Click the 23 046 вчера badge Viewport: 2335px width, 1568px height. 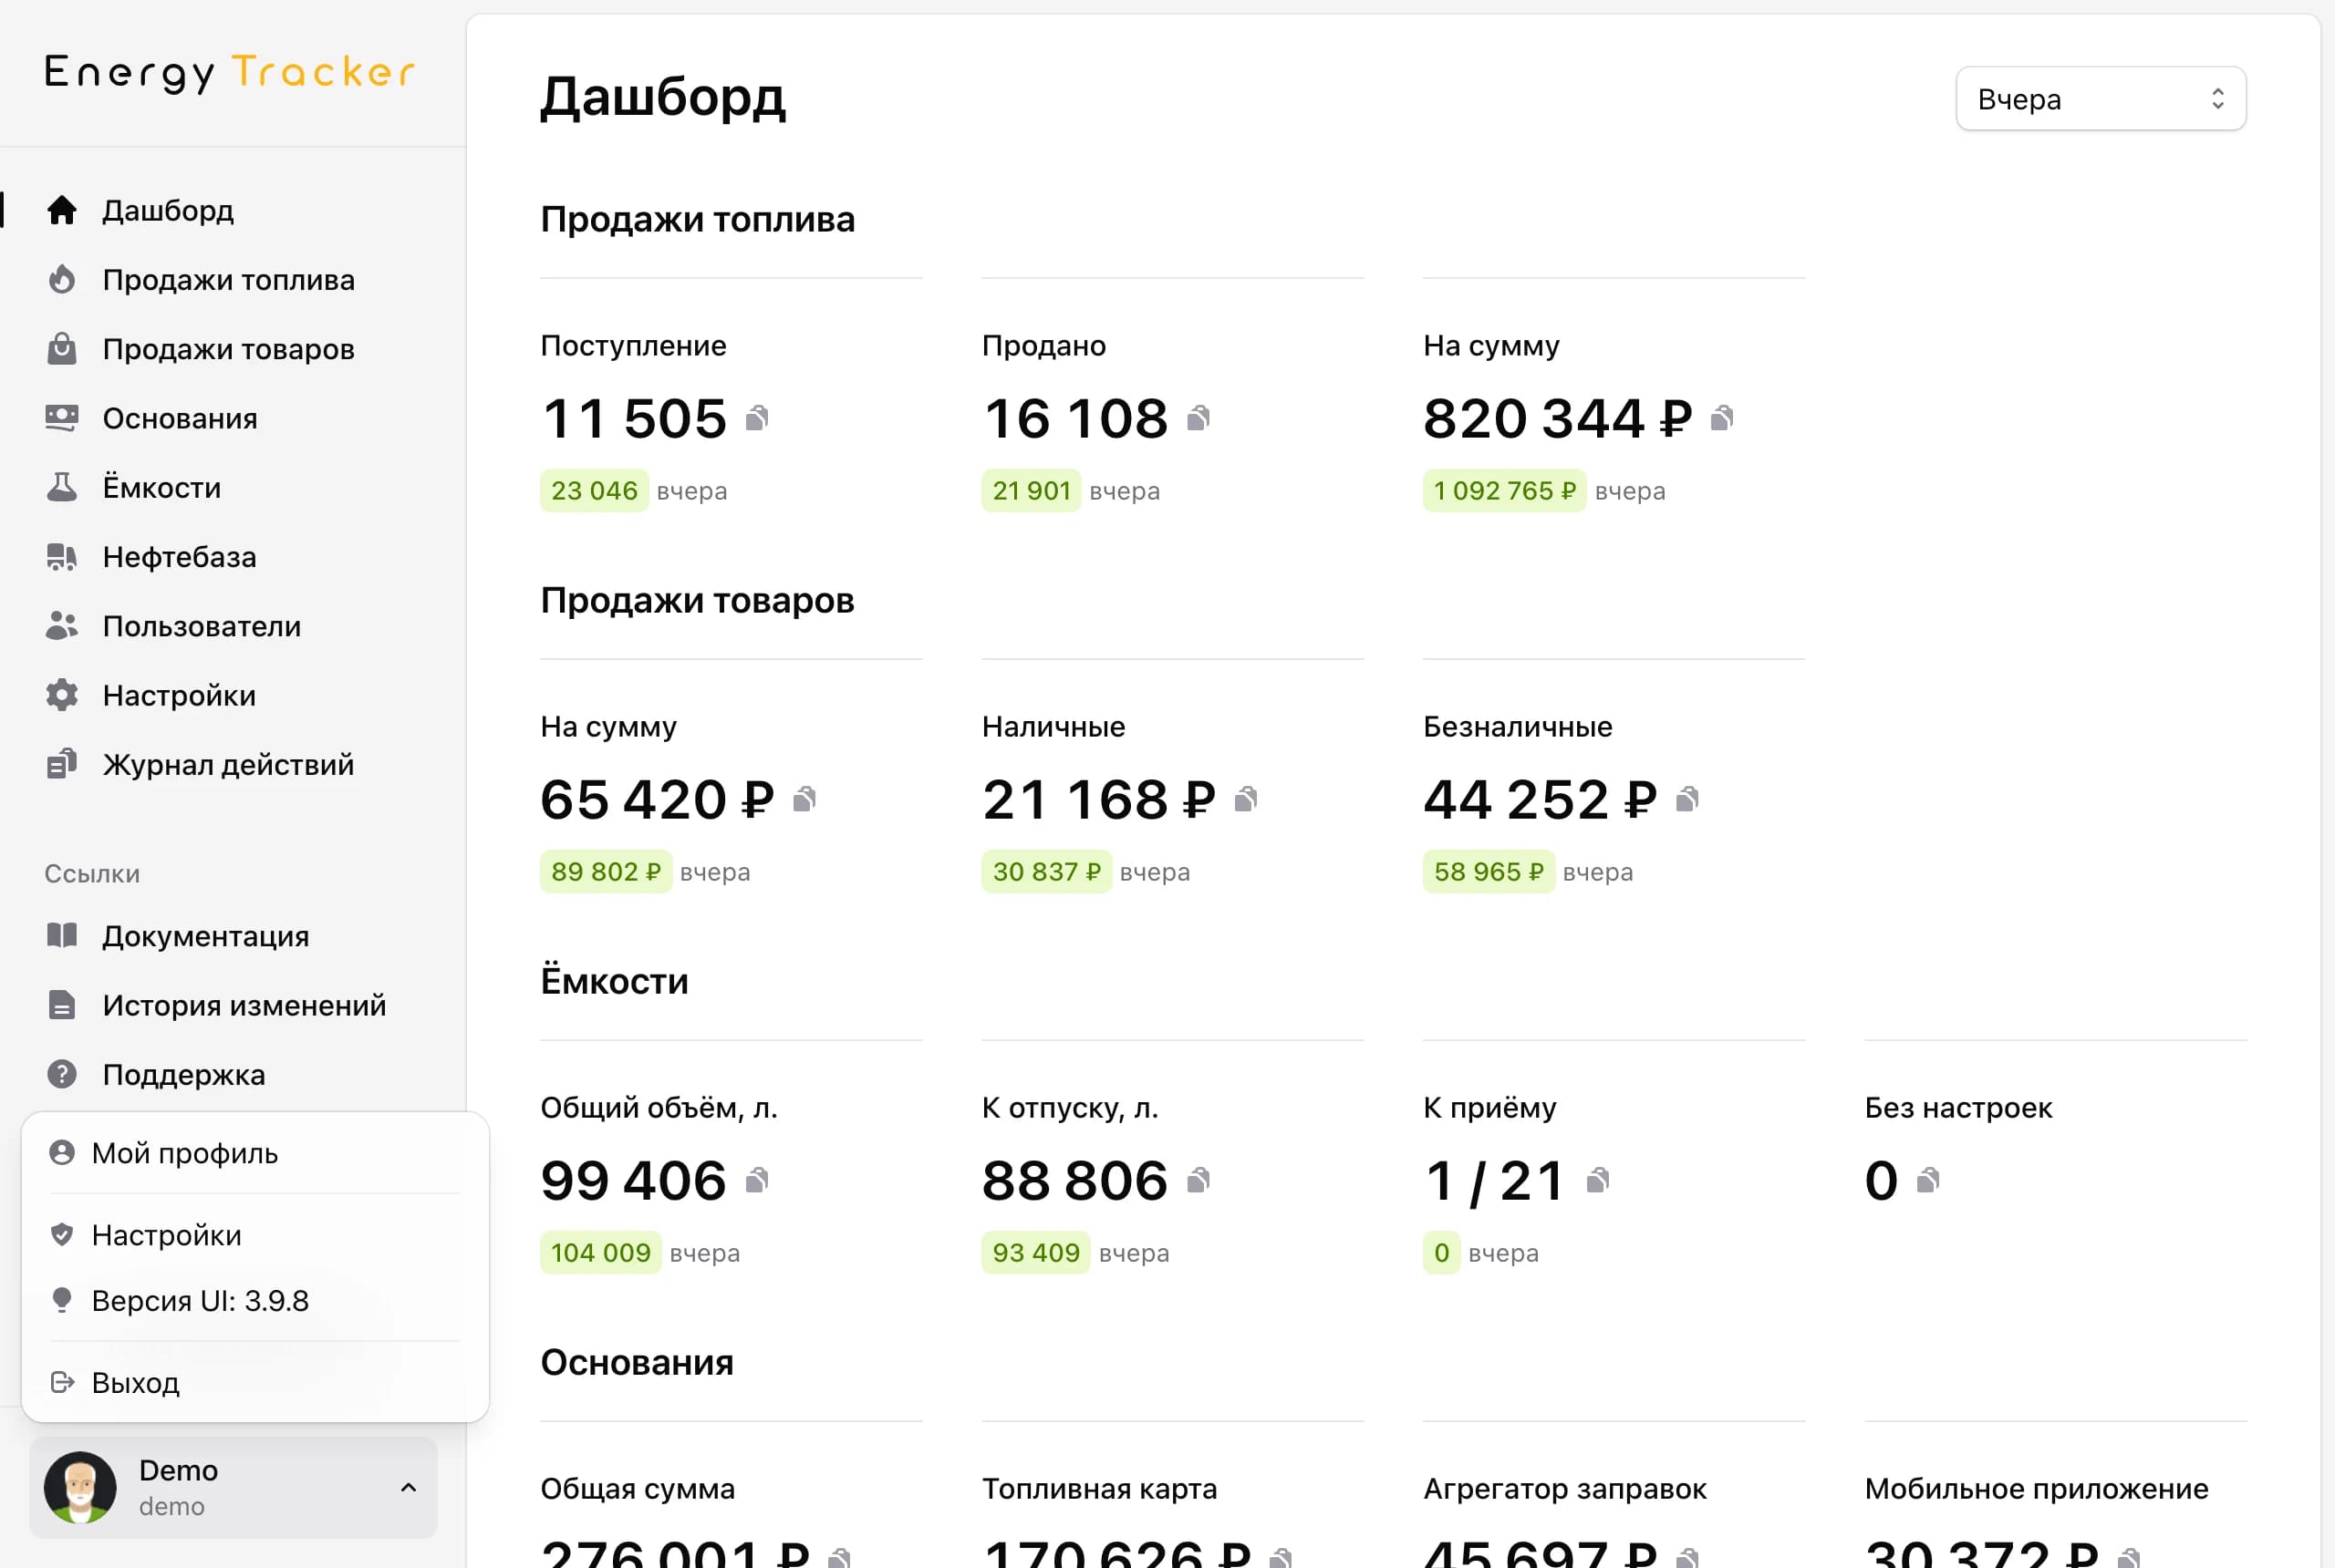tap(595, 491)
